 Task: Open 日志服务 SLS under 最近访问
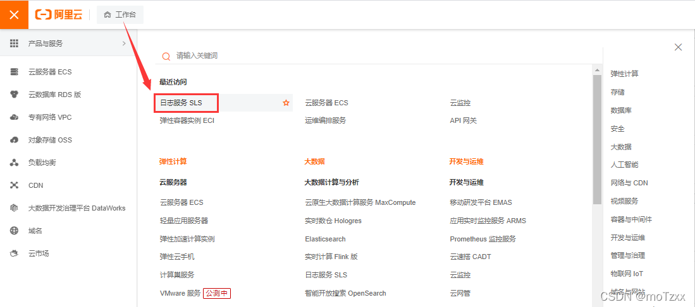(181, 103)
